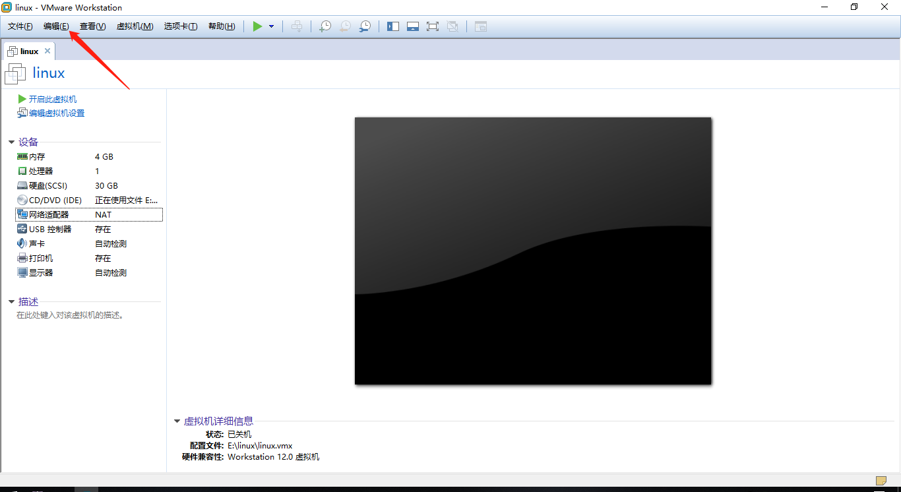
Task: Click the Unity mode toolbar icon
Action: pyautogui.click(x=452, y=26)
